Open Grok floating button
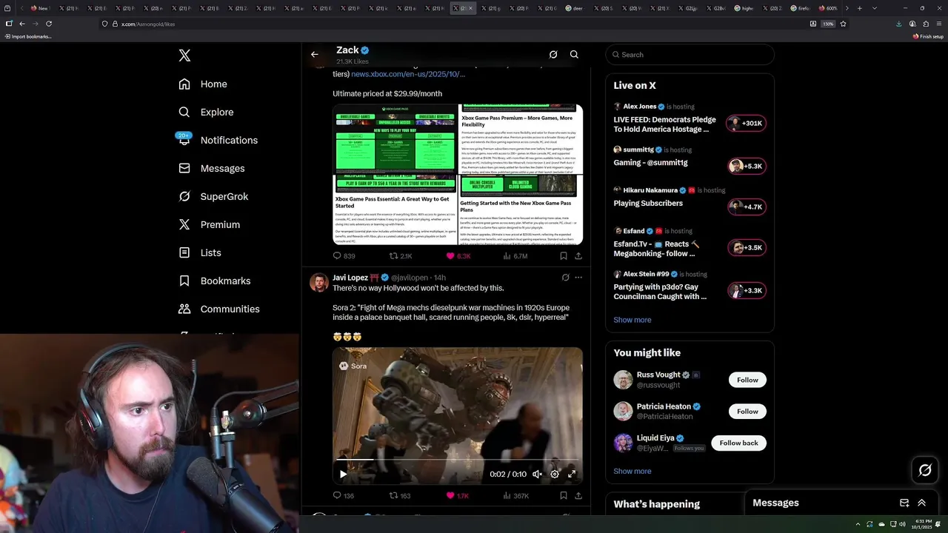The image size is (948, 533). click(x=925, y=470)
